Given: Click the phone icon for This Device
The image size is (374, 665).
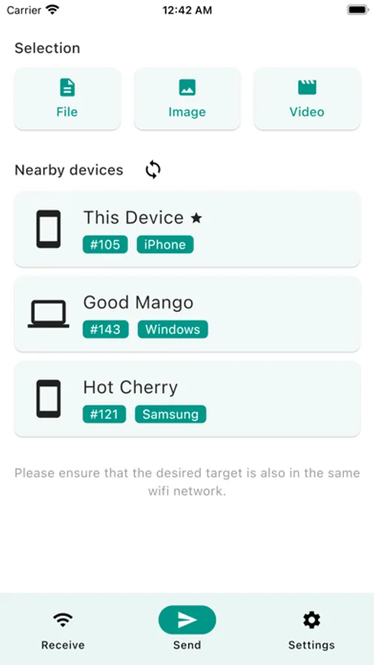Looking at the screenshot, I should 48,229.
